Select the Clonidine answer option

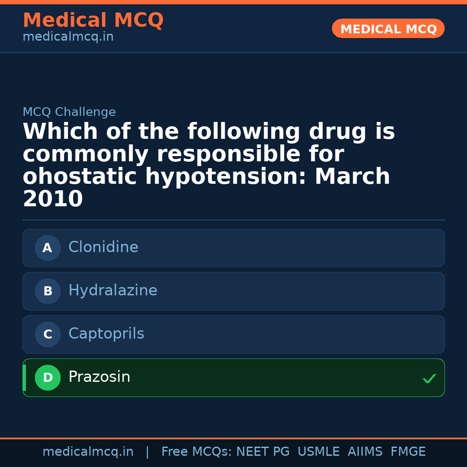coord(233,248)
